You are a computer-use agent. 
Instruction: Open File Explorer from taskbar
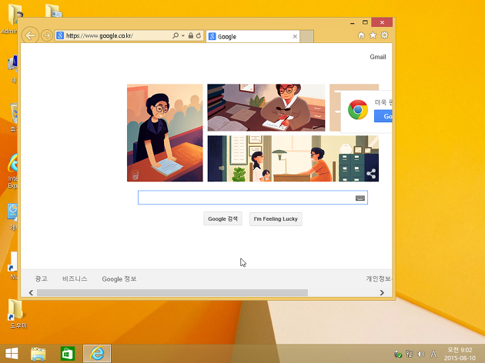pyautogui.click(x=38, y=354)
